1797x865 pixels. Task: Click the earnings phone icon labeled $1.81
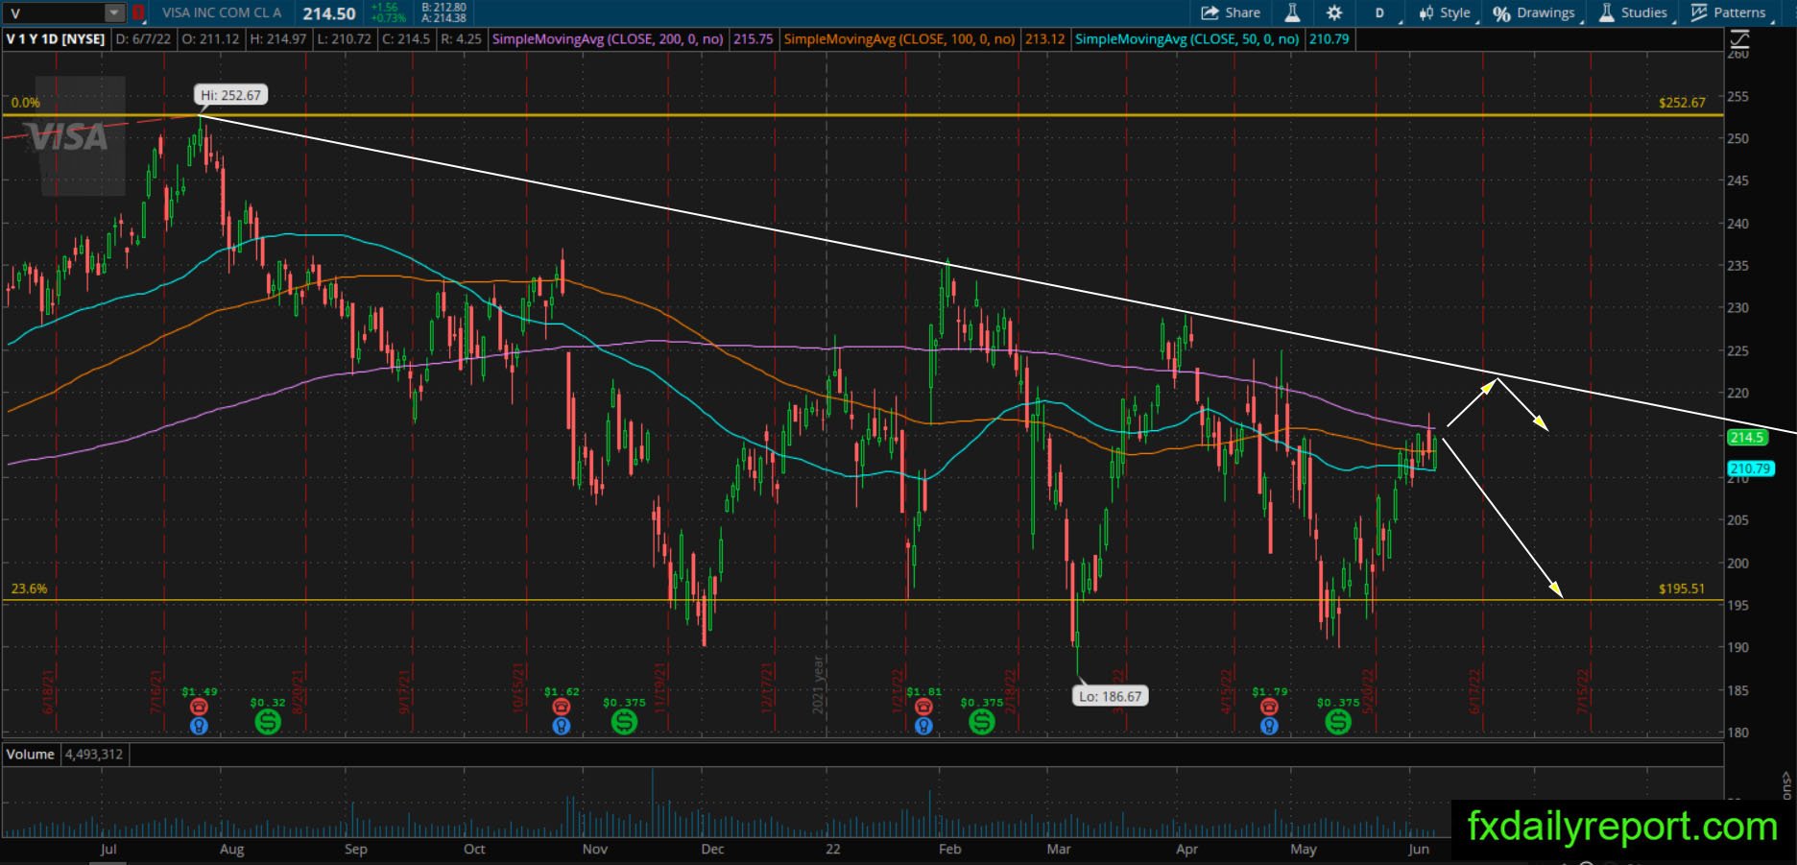tap(923, 707)
